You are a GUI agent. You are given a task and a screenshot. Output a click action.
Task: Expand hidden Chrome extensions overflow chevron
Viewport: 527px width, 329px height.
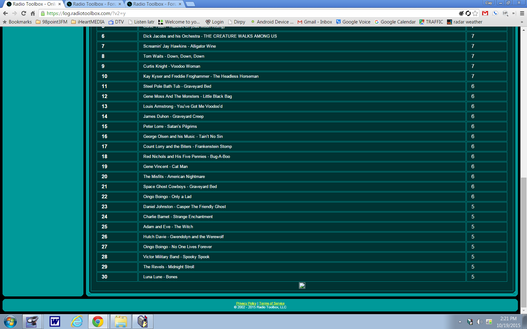(514, 13)
